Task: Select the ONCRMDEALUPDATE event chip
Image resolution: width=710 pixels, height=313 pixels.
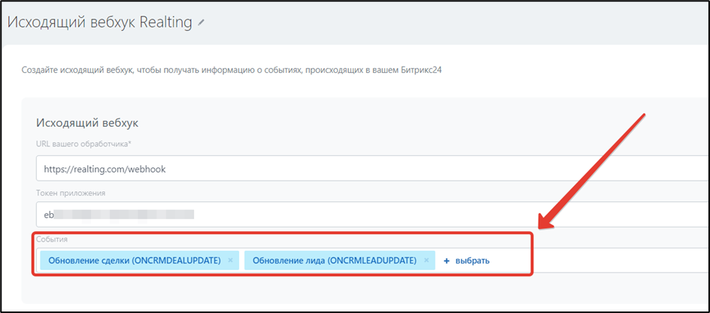Action: click(134, 260)
